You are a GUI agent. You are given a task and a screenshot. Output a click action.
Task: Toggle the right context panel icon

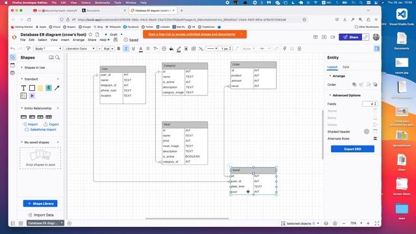pyautogui.click(x=377, y=49)
